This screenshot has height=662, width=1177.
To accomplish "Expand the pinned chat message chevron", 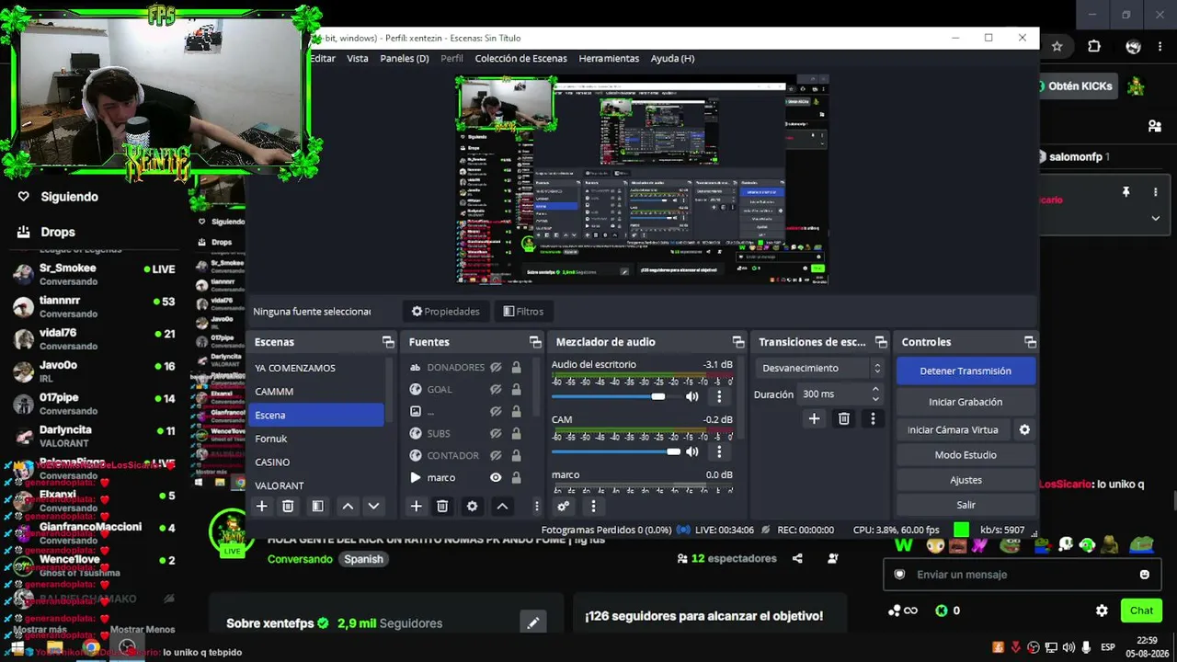I will (1156, 218).
